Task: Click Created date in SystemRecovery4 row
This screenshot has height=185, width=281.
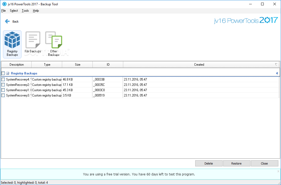Action: [x=135, y=79]
